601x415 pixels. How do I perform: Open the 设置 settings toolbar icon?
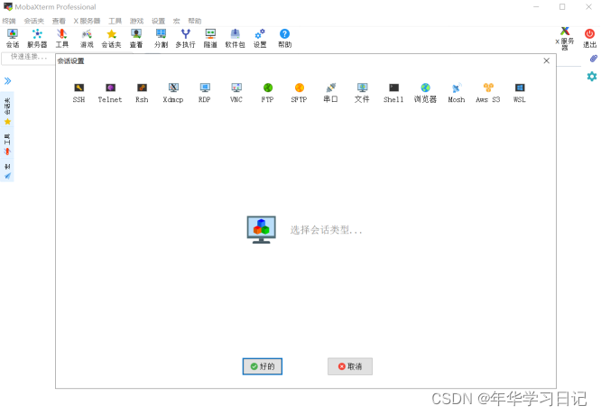click(260, 38)
